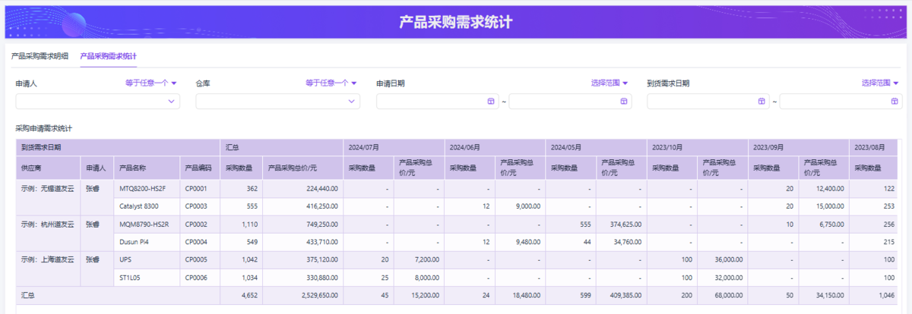This screenshot has height=314, width=912.
Task: Open 等于任意一个 condition for 仓库
Action: click(331, 83)
